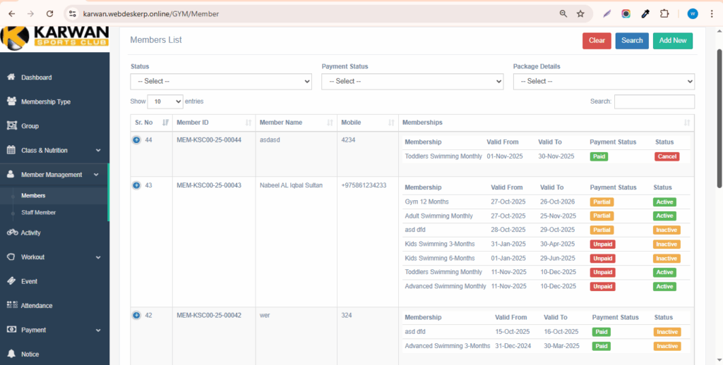Open Chrome three-dot menu

(x=713, y=14)
